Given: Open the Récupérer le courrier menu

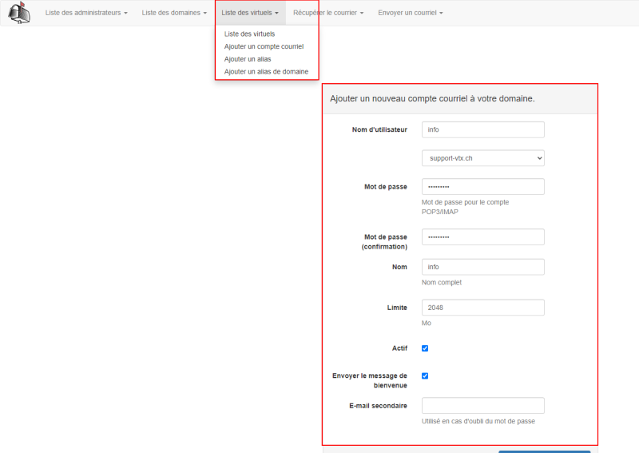Looking at the screenshot, I should [328, 13].
